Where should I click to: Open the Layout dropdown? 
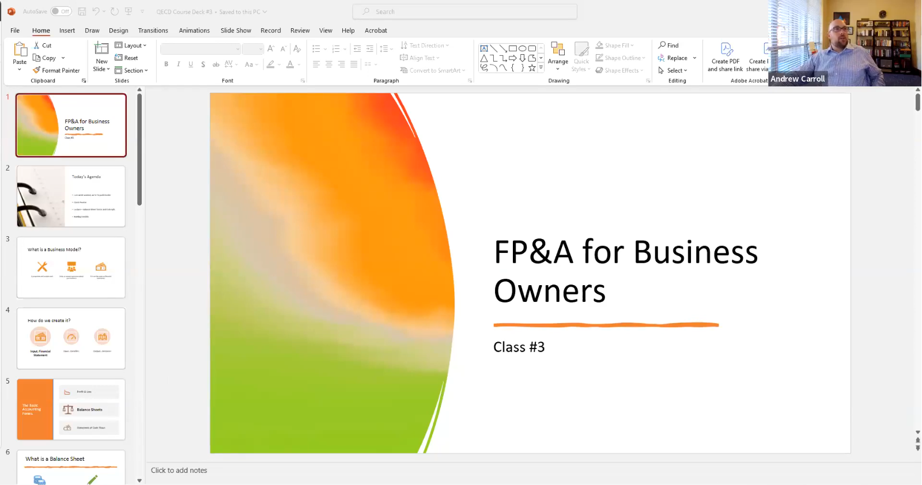point(131,46)
